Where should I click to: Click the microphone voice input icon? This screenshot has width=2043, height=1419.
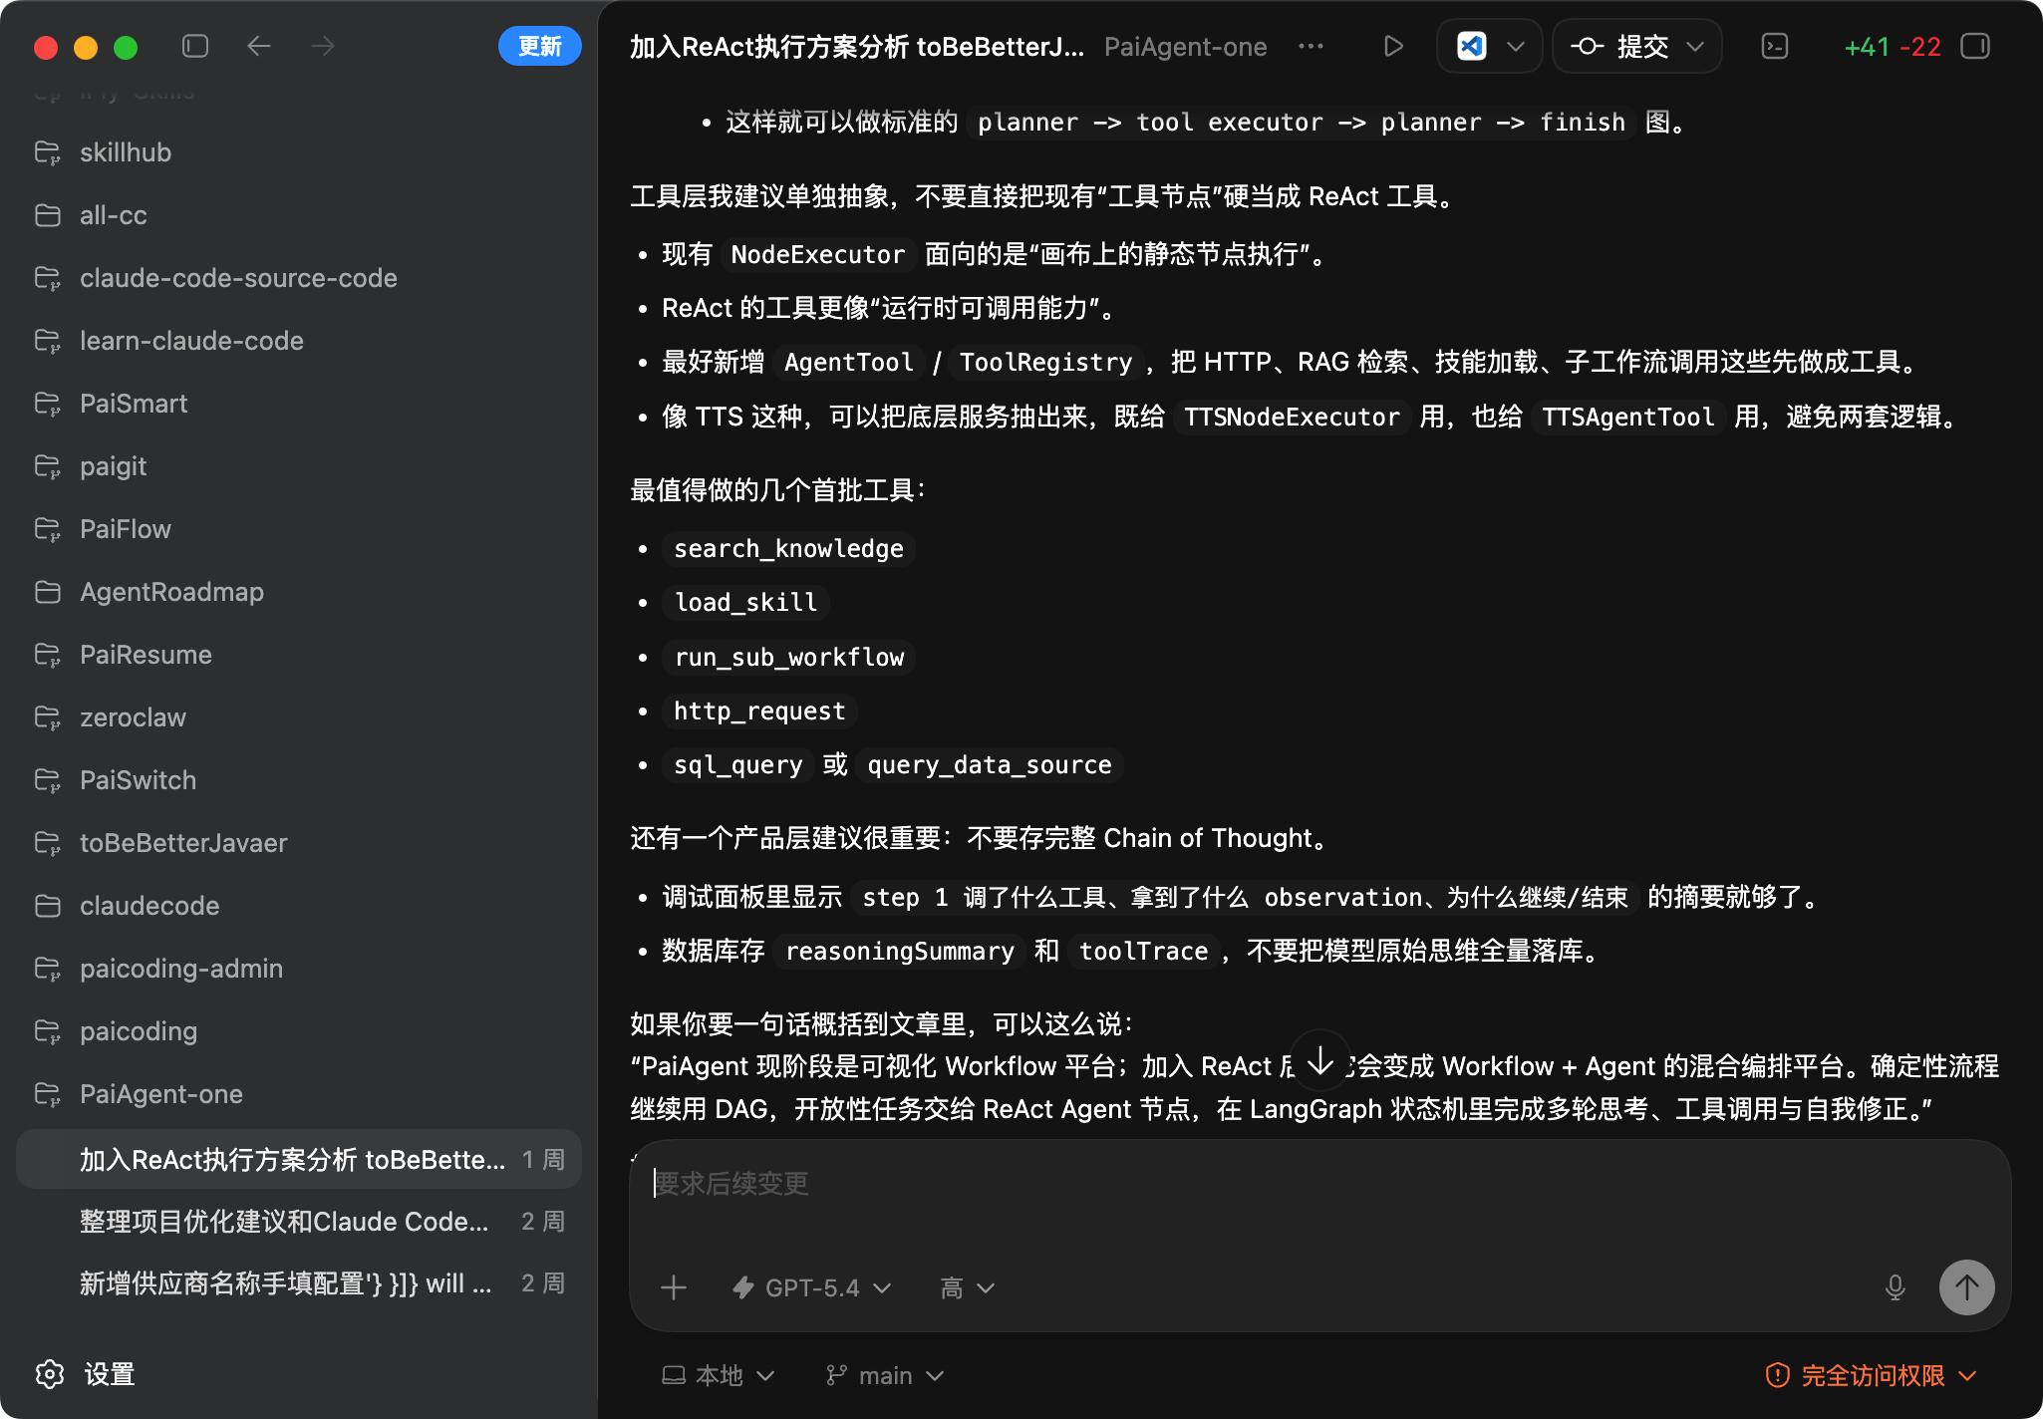(1895, 1287)
